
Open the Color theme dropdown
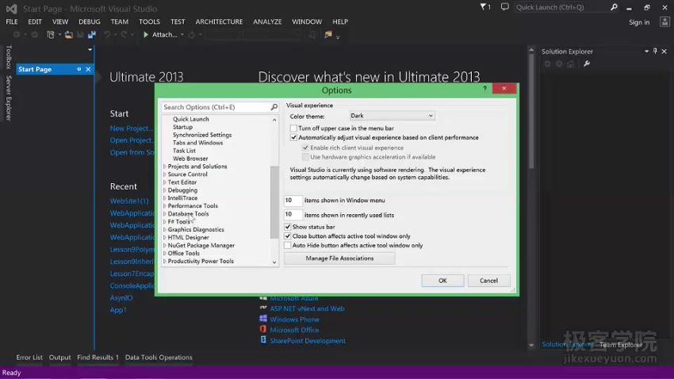pyautogui.click(x=392, y=116)
